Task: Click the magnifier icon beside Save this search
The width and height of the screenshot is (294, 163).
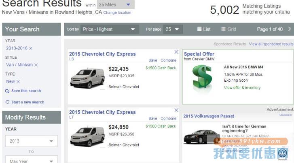Action: (x=7, y=91)
